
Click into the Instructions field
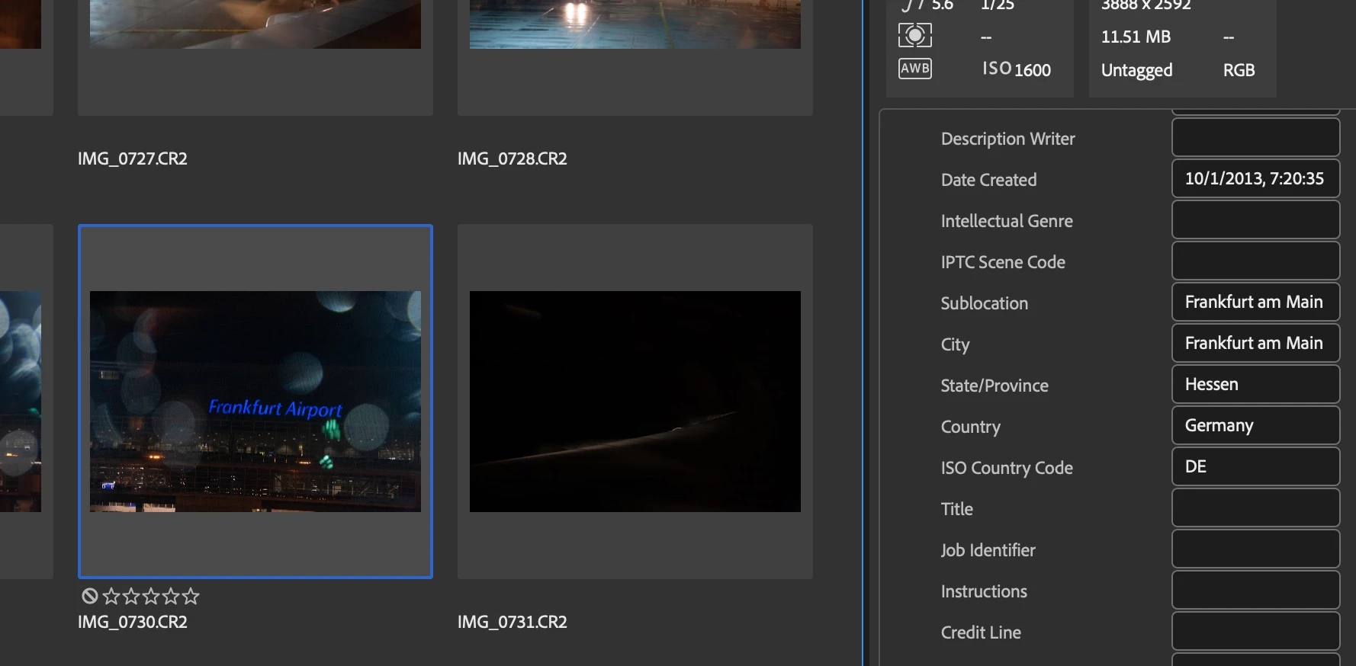(x=1255, y=590)
